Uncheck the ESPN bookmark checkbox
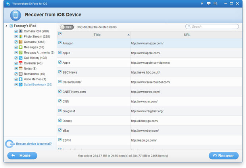 point(60,140)
